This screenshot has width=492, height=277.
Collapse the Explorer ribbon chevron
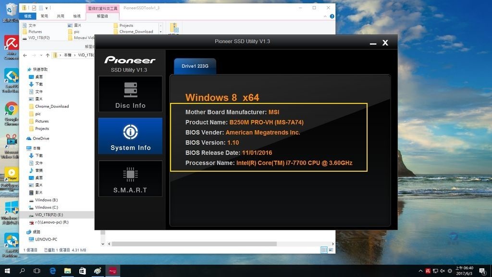coord(325,16)
